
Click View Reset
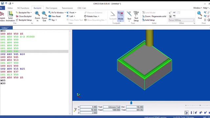[x=55, y=16]
